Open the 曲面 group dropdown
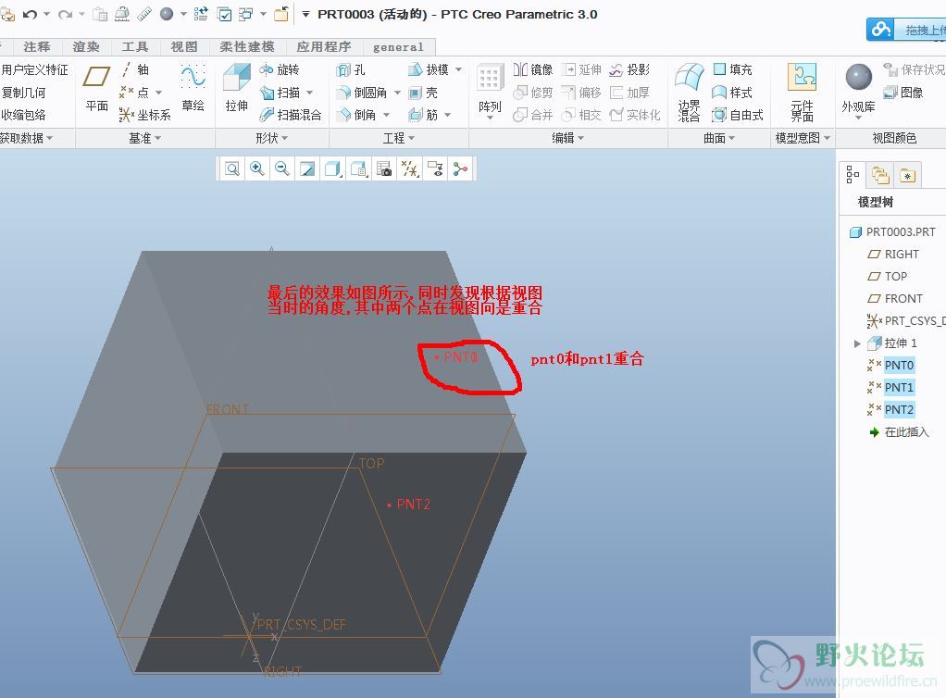Viewport: 946px width, 698px height. [x=719, y=138]
